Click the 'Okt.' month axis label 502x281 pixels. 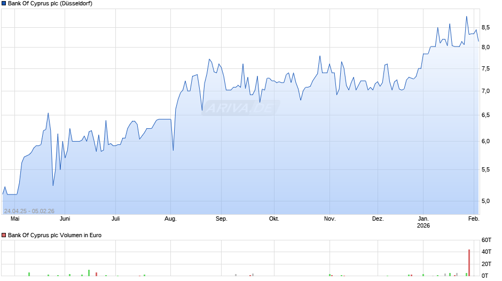274,218
